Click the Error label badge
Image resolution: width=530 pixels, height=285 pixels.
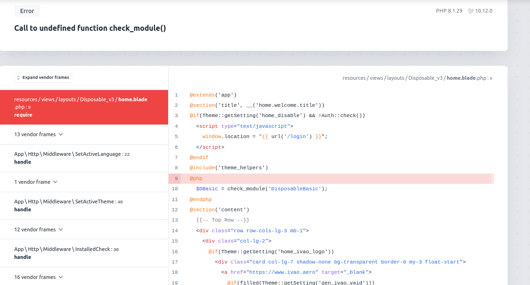point(27,11)
